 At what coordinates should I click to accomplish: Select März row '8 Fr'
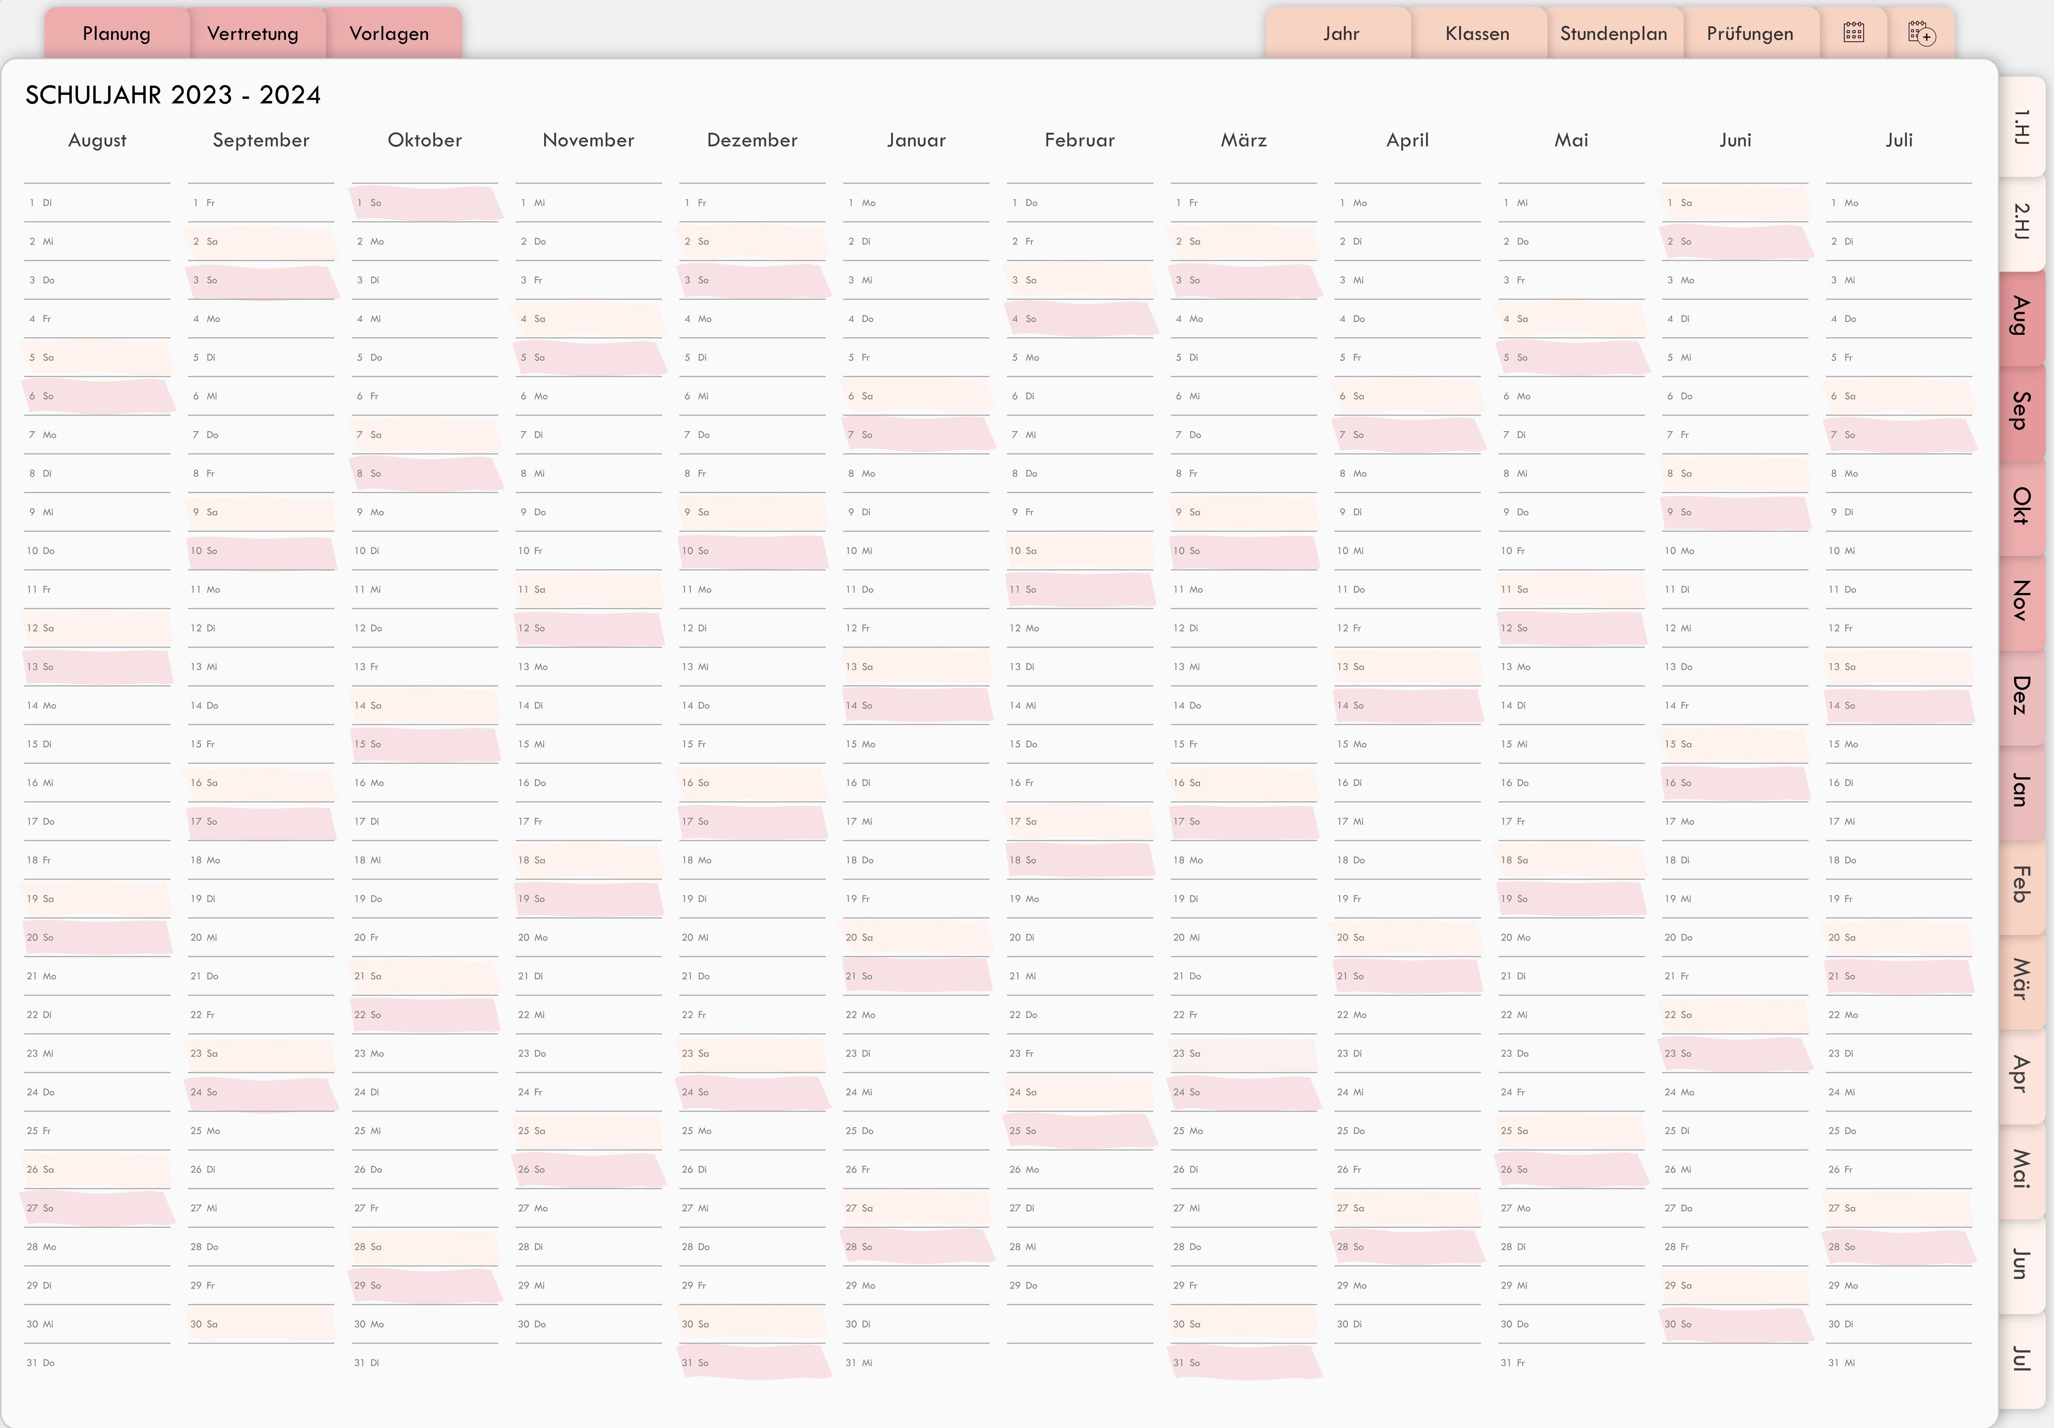(1243, 473)
